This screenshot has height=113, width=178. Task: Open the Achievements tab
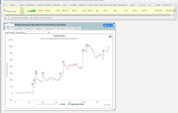click(62, 29)
